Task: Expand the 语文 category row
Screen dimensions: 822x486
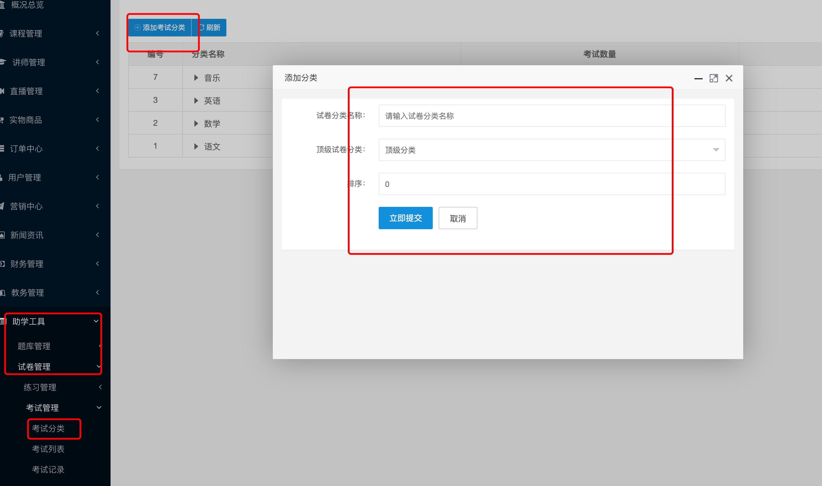Action: (196, 146)
